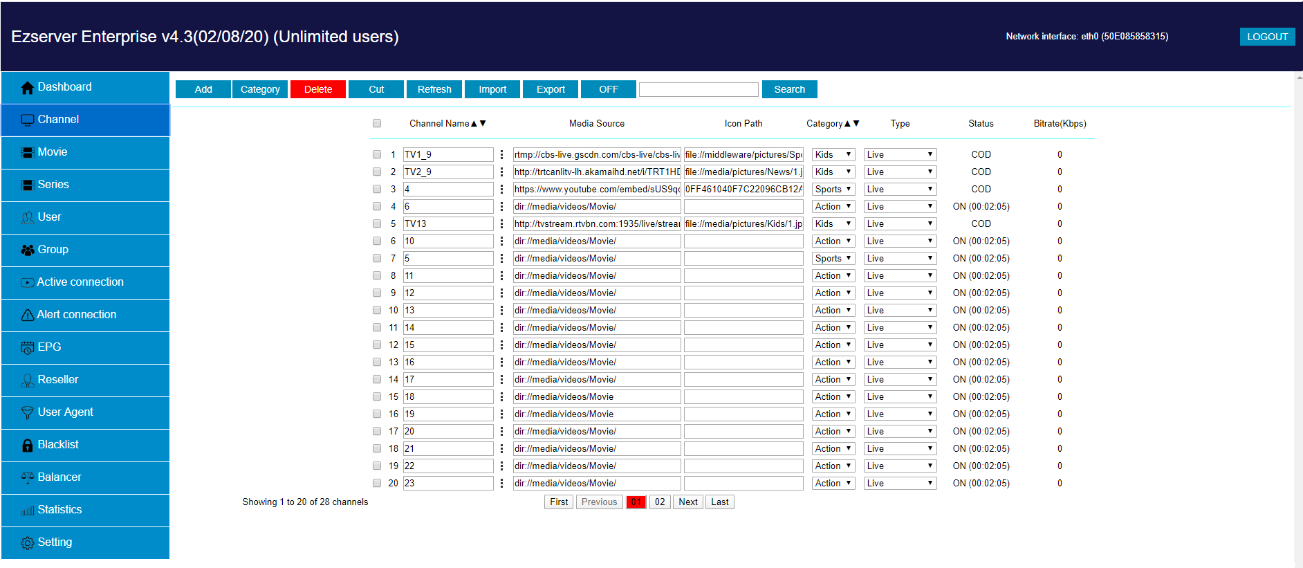The width and height of the screenshot is (1303, 568).
Task: Open the three-dot menu for channel TV2_9
Action: tap(501, 172)
